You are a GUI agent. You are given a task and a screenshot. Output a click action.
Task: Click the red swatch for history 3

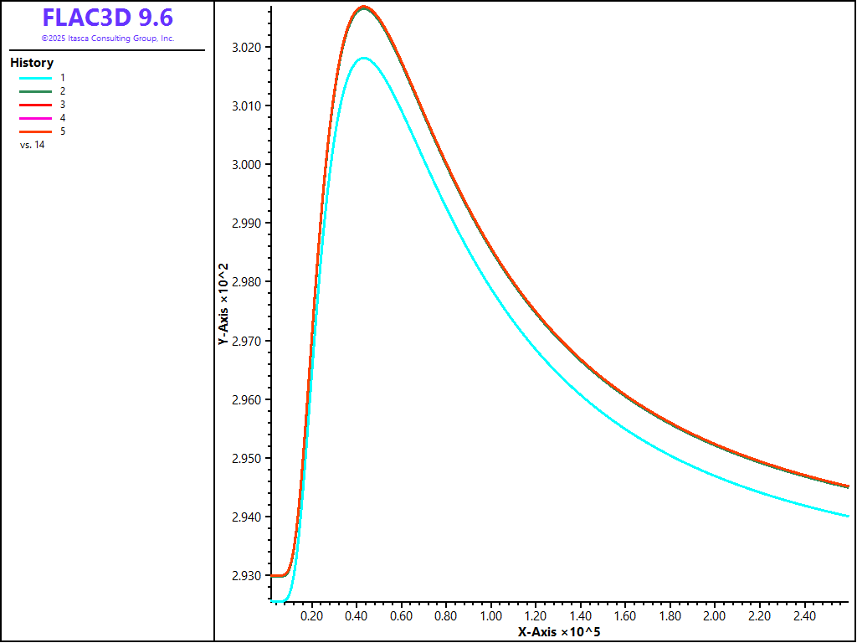coord(36,105)
